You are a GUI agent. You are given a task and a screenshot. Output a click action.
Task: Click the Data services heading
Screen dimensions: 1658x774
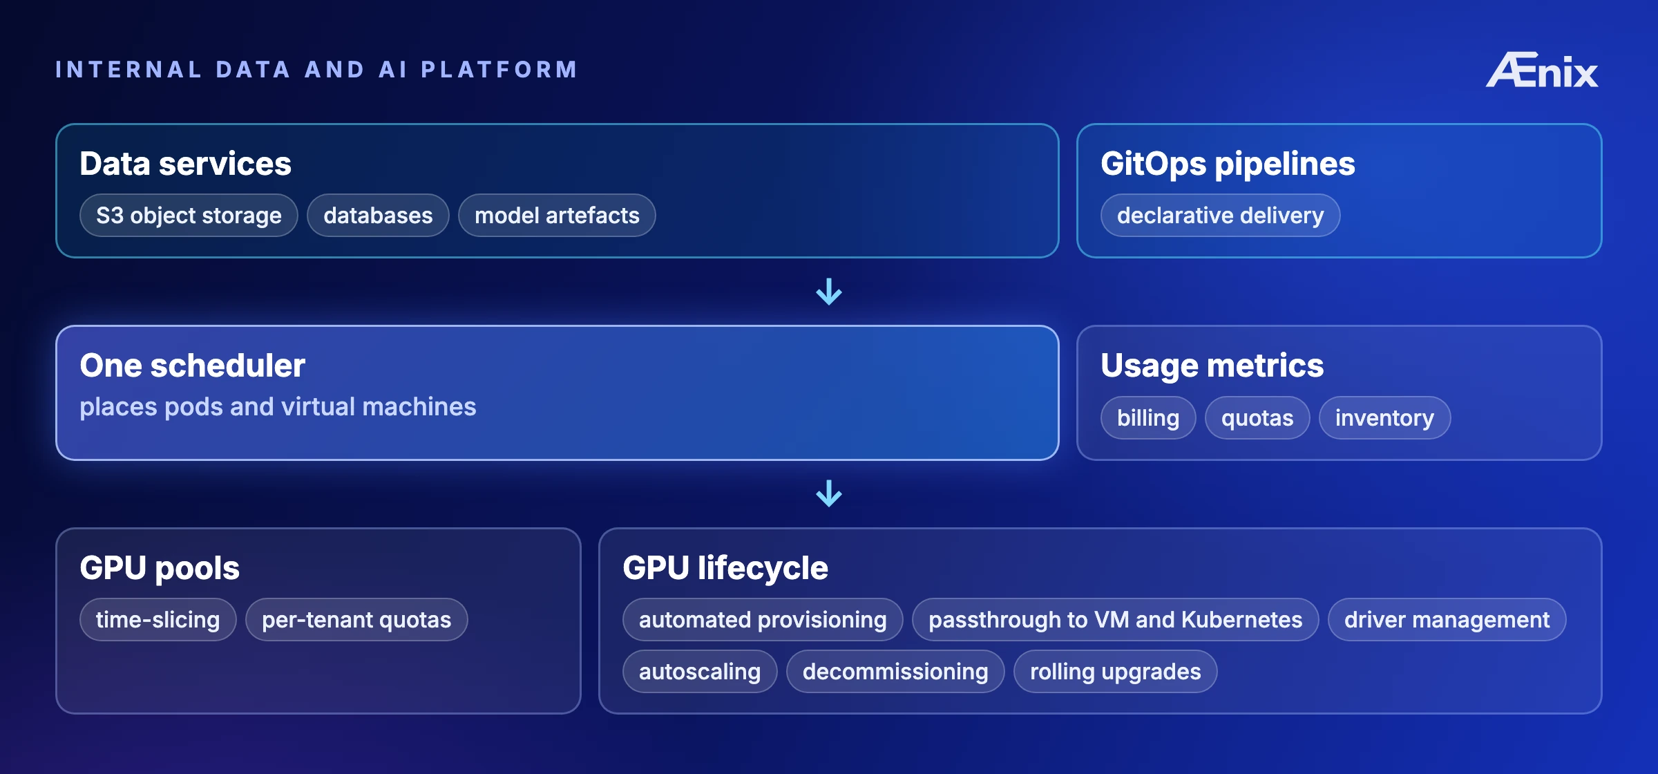tap(185, 164)
